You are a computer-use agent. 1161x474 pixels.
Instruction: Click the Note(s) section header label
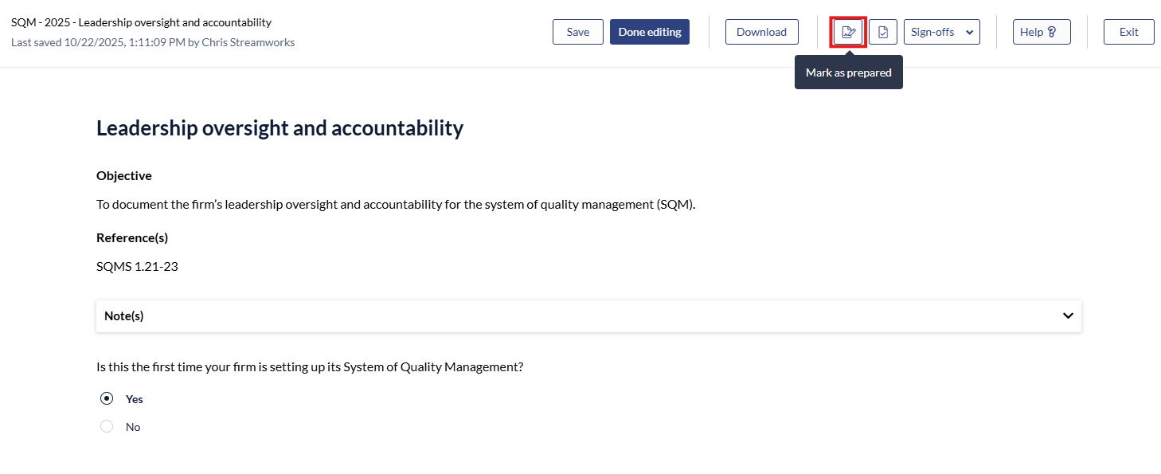[x=124, y=315]
